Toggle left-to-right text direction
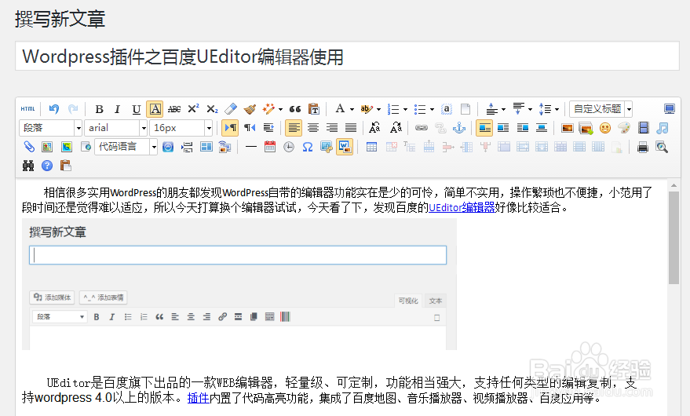This screenshot has height=416, width=690. coord(230,128)
